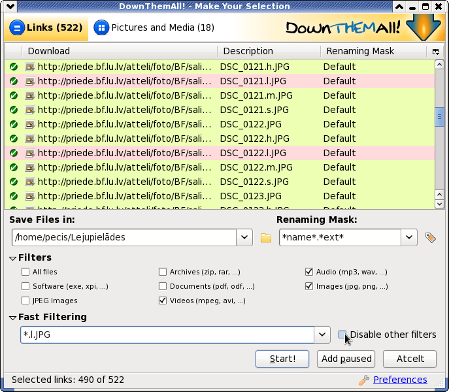This screenshot has height=392, width=449.
Task: Click the image file icon on the DSC_0122.h.JPG row
Action: 30,139
